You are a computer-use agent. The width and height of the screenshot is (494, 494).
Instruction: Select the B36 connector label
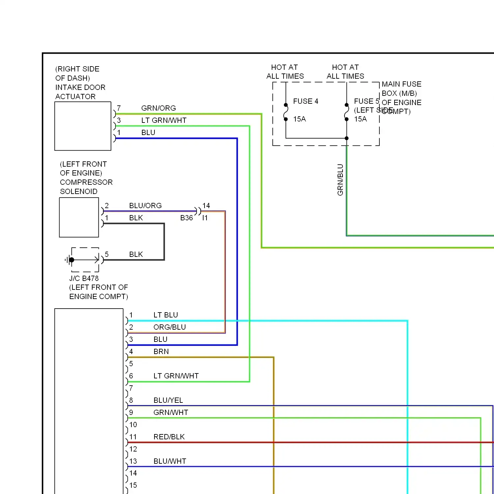coord(186,218)
